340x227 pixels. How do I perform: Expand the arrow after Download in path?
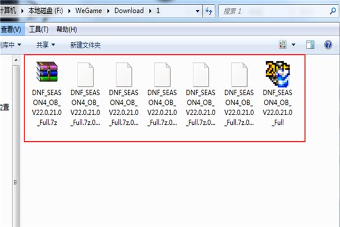pos(150,11)
